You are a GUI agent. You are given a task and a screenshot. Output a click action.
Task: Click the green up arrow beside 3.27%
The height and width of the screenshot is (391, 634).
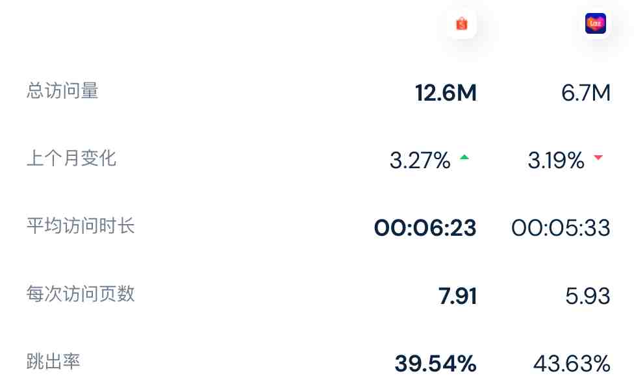[464, 157]
